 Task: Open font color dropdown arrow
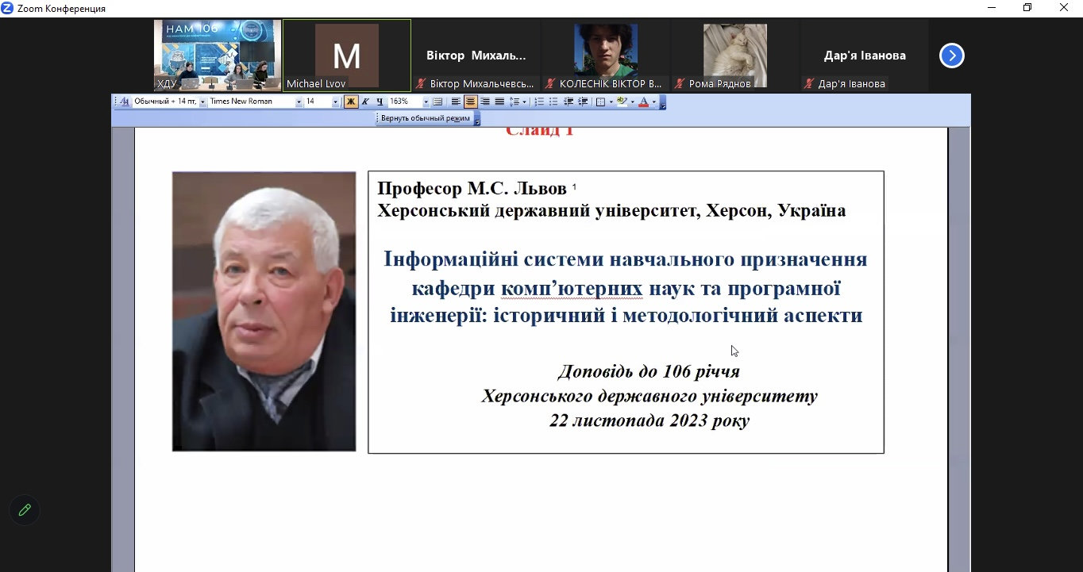653,102
